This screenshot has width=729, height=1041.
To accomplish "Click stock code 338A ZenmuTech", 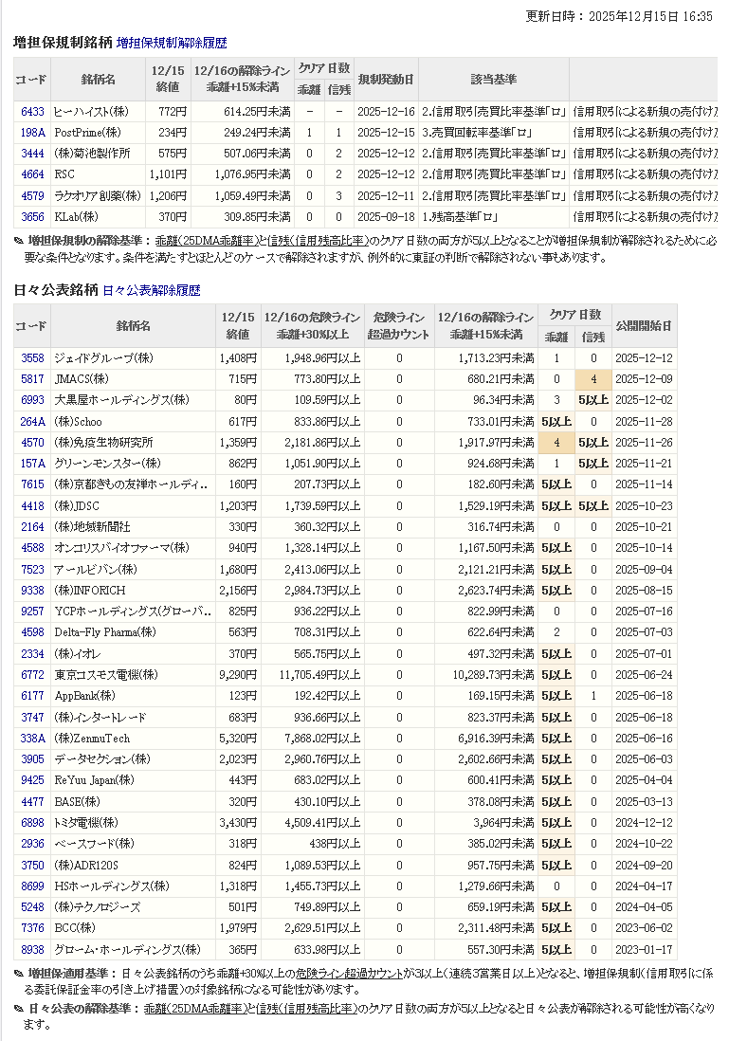I will click(x=32, y=739).
